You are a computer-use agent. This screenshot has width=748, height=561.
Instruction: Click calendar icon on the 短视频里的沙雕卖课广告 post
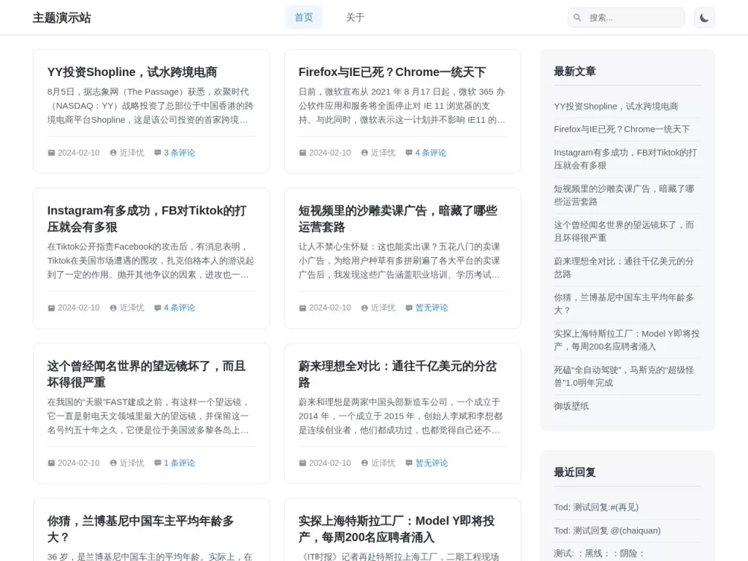302,308
